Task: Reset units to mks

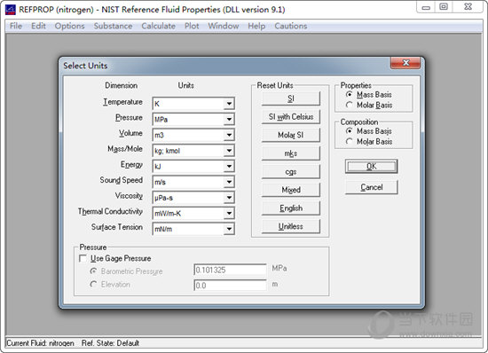Action: point(291,153)
